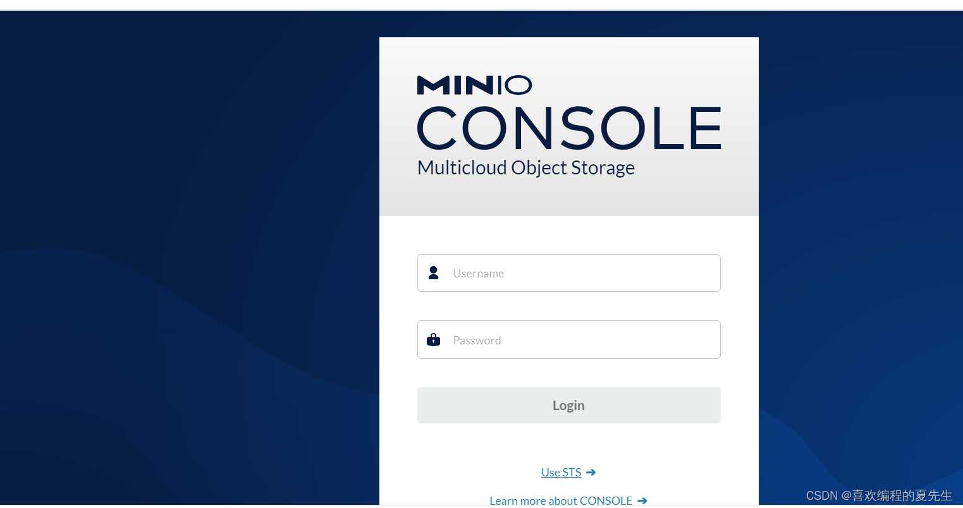Screen dimensions: 963x508
Task: Click the arrow icon beside Use STS
Action: click(x=591, y=472)
